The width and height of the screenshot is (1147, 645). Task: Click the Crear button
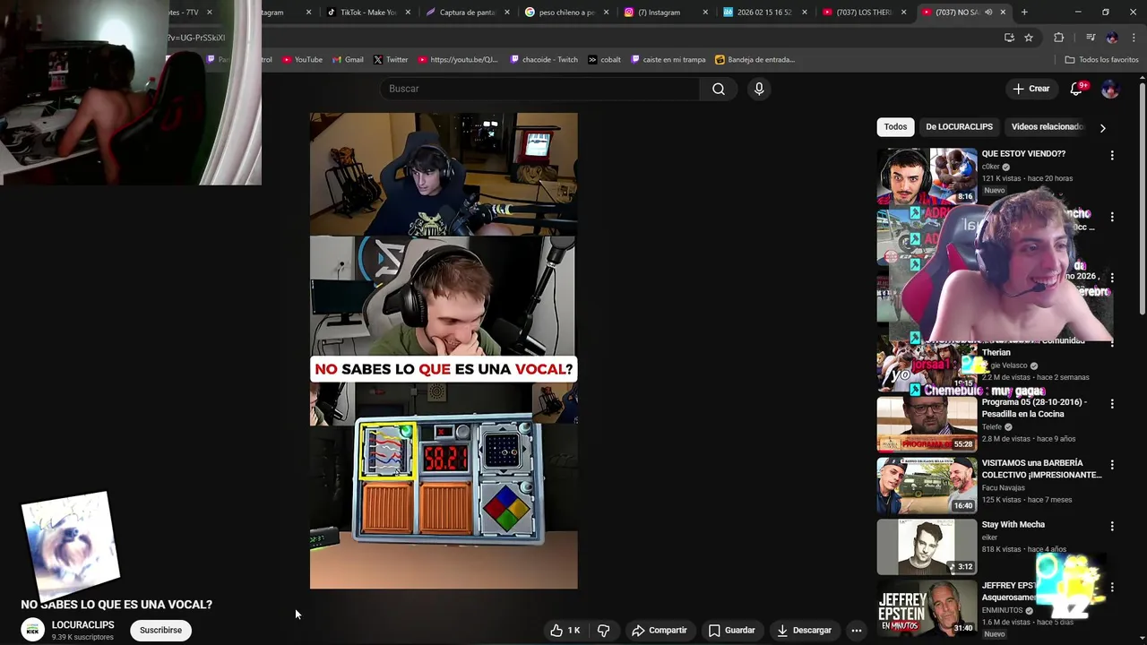click(x=1031, y=89)
